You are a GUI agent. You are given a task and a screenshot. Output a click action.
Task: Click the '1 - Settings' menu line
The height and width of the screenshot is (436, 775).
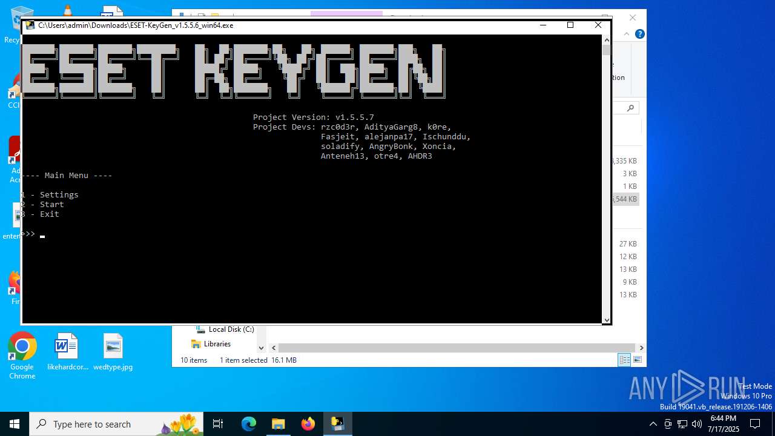[x=50, y=194]
